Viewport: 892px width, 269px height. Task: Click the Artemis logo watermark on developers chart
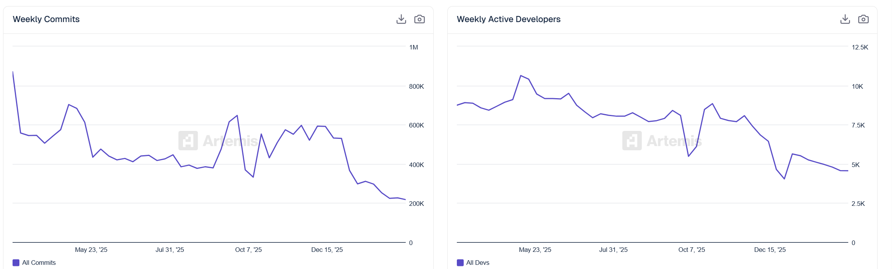[632, 141]
